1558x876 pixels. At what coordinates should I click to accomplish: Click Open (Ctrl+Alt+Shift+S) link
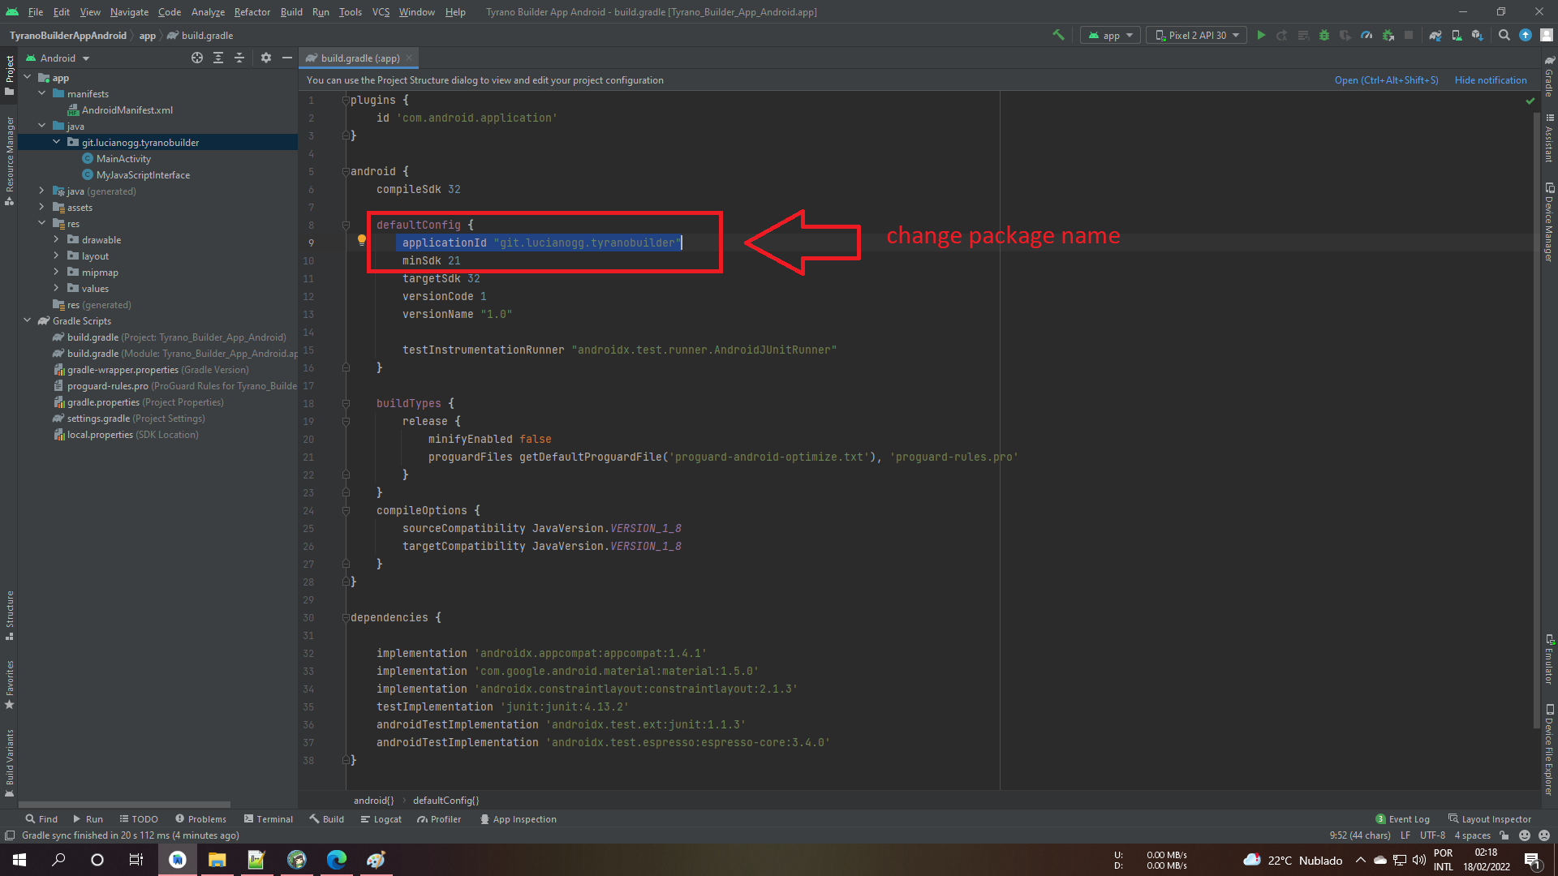[1386, 79]
